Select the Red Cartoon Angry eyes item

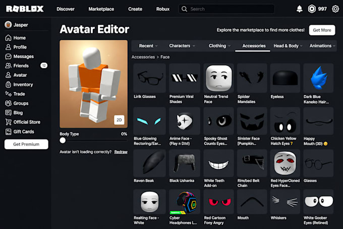coord(218,202)
